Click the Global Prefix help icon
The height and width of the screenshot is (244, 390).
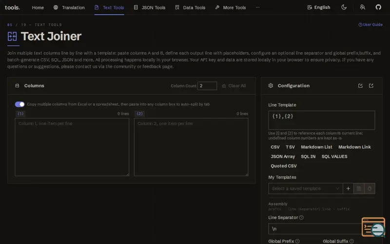297,241
